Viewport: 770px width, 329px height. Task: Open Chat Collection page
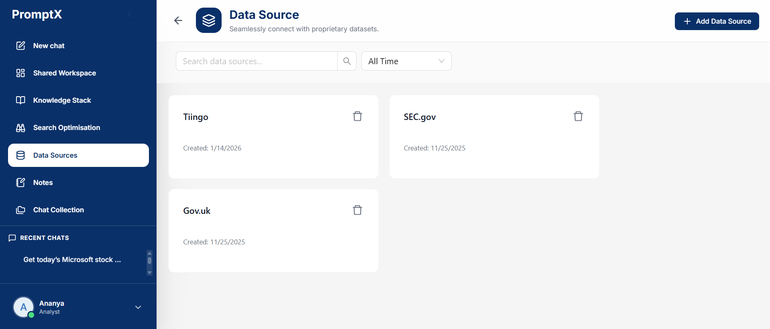point(59,210)
